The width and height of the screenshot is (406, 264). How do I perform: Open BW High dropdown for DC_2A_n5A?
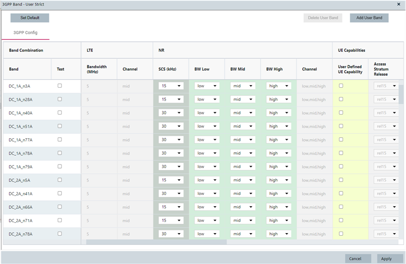click(x=279, y=180)
